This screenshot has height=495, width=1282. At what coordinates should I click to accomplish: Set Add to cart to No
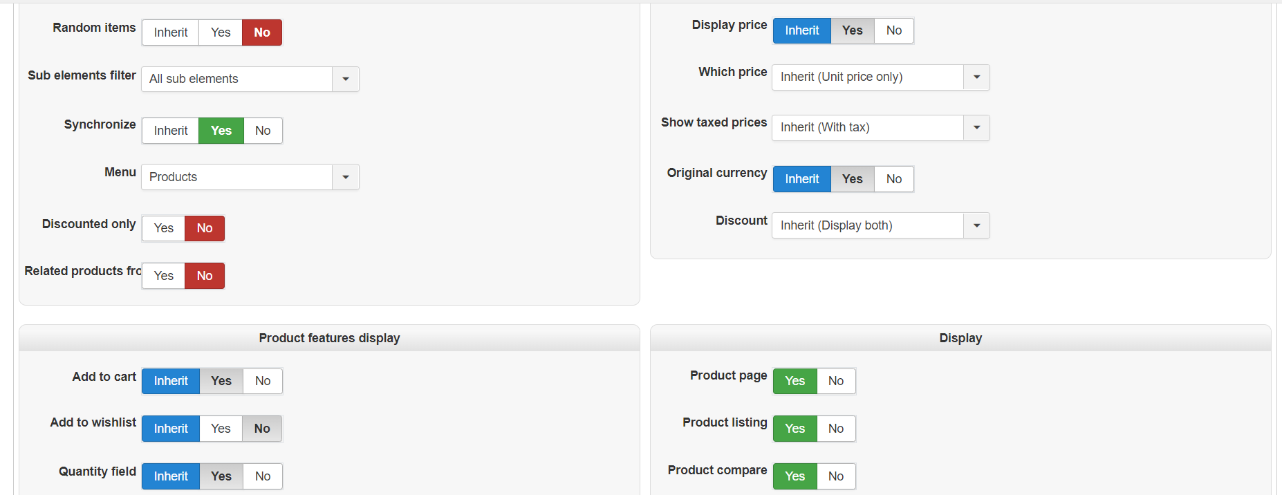point(263,381)
